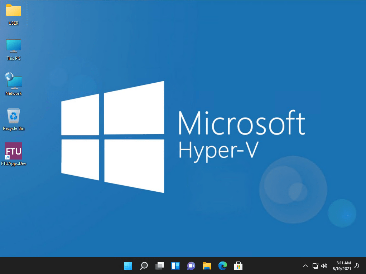366x274 pixels.
Task: Click the Network label text
Action: (14, 93)
